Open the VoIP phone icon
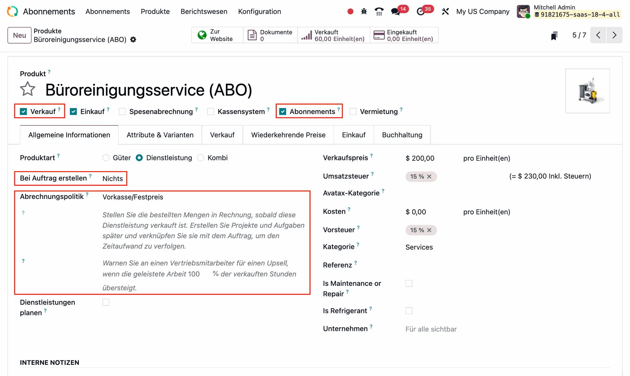This screenshot has width=630, height=376. point(379,12)
